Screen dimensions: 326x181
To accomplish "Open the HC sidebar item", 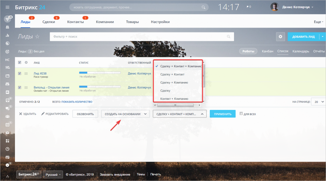I will pos(8,60).
